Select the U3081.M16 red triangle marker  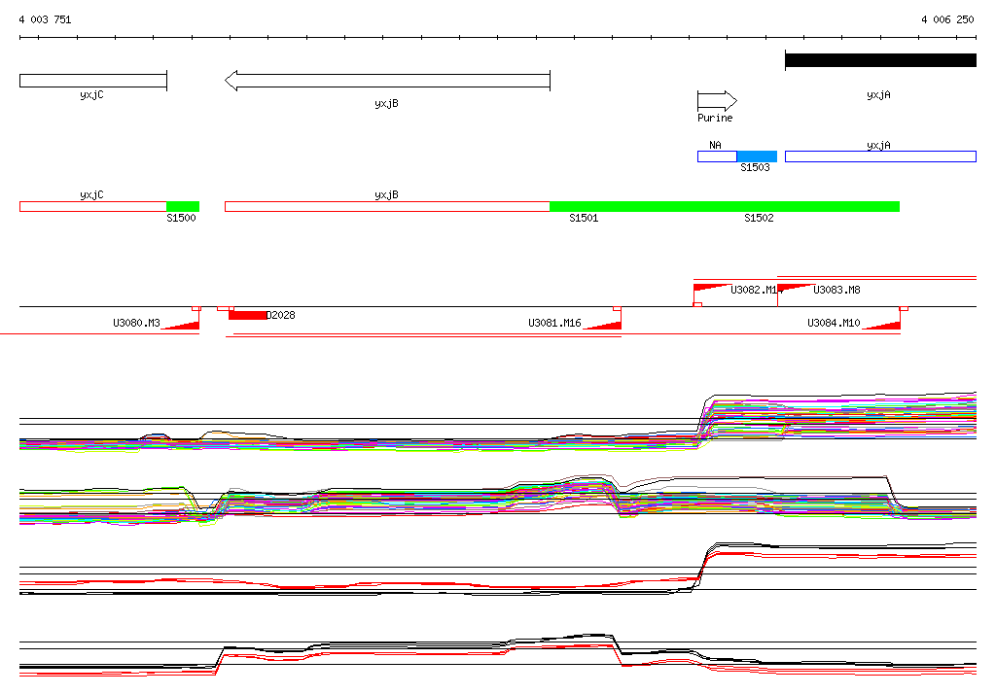[x=603, y=324]
